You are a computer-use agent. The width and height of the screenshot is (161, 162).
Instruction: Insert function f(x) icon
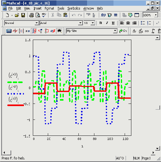click(103, 15)
